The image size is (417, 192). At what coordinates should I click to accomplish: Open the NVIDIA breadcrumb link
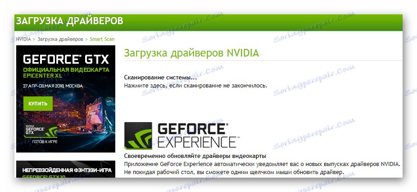[23, 39]
